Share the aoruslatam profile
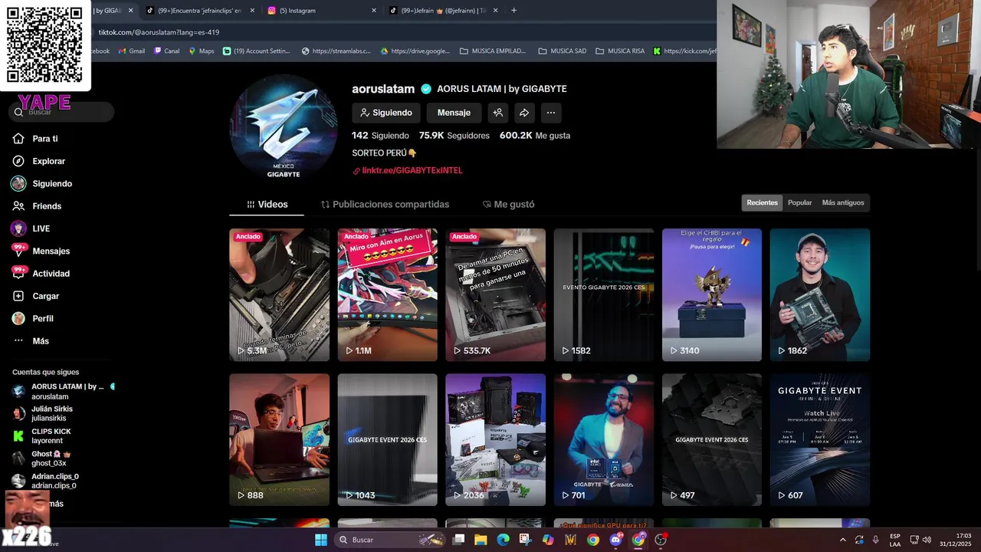 point(524,113)
